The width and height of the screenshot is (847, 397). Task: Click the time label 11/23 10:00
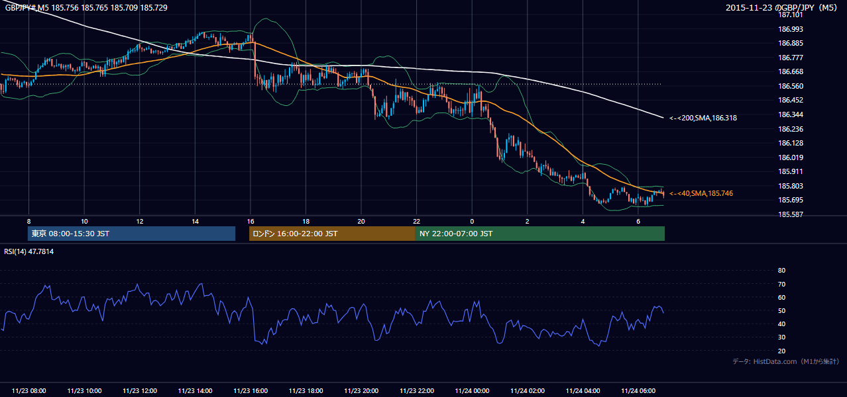click(x=84, y=391)
